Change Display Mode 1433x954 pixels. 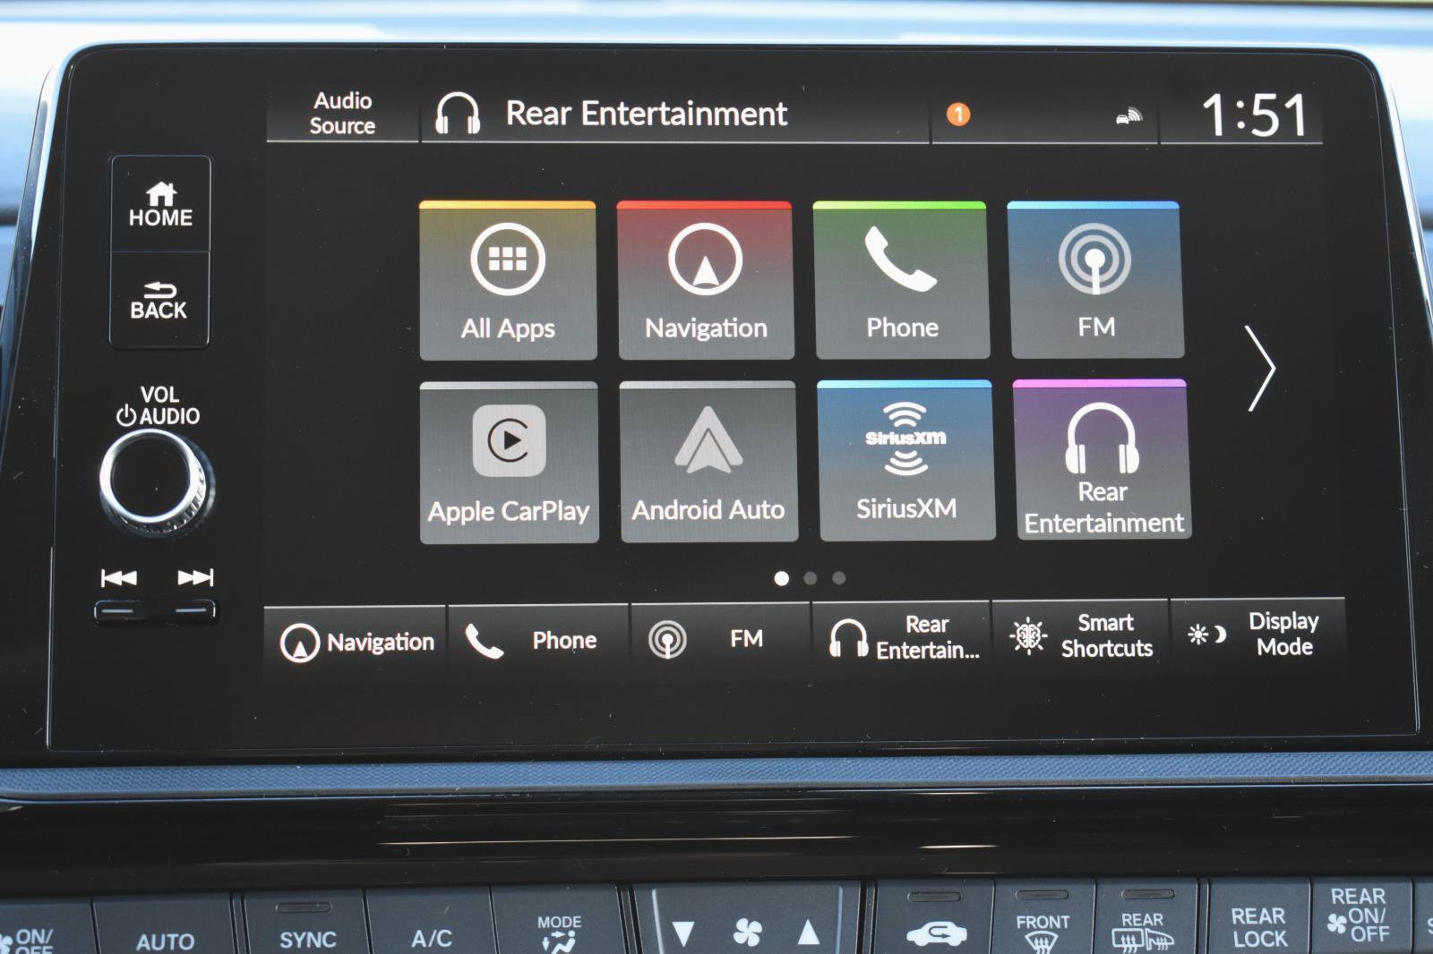click(1257, 634)
